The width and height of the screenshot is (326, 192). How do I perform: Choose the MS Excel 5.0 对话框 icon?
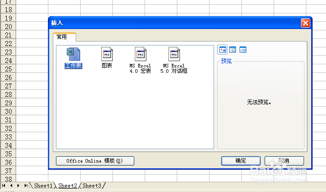tap(174, 60)
